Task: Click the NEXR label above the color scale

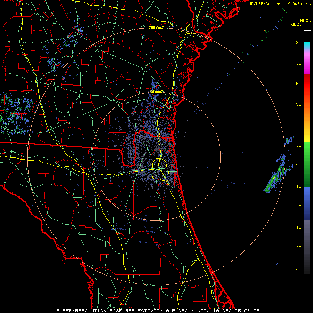Action: pyautogui.click(x=305, y=21)
